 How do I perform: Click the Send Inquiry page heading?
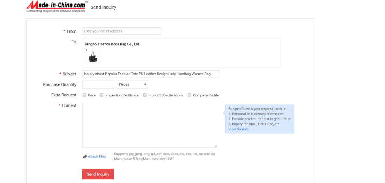(x=103, y=7)
